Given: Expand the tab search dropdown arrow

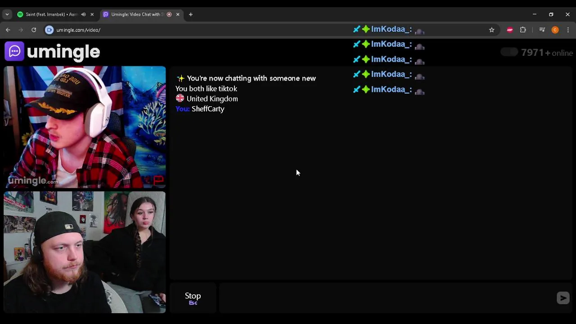Looking at the screenshot, I should (x=7, y=14).
